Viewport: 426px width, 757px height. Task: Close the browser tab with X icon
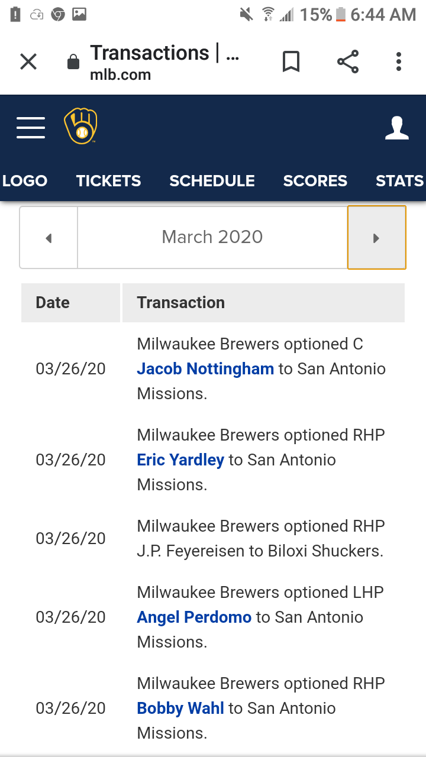[x=28, y=62]
